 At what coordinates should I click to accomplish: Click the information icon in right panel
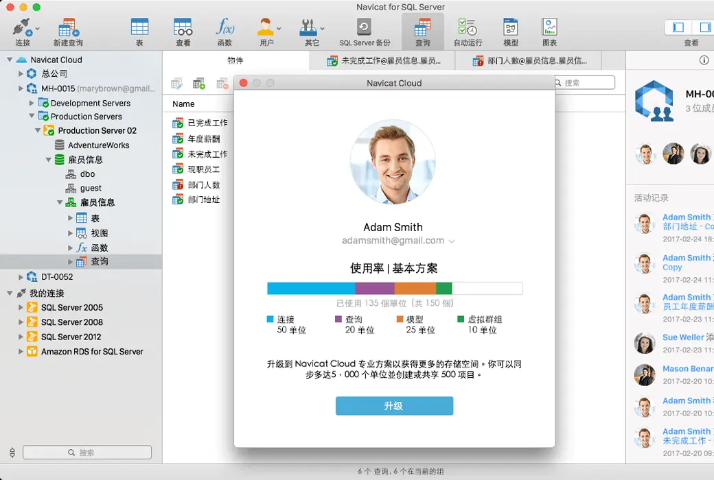click(x=704, y=60)
